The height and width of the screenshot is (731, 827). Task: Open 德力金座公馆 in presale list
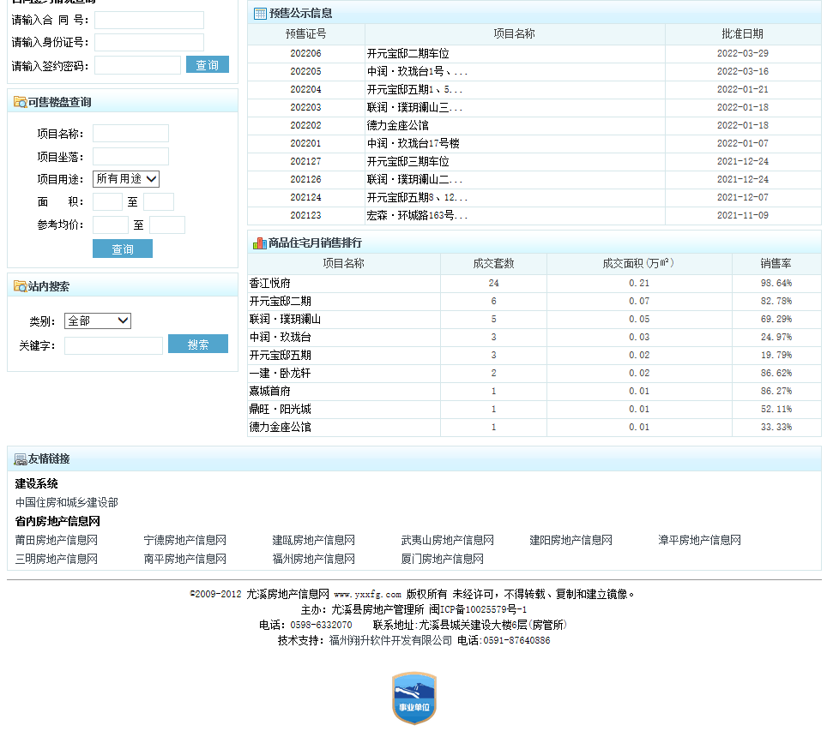tap(398, 126)
